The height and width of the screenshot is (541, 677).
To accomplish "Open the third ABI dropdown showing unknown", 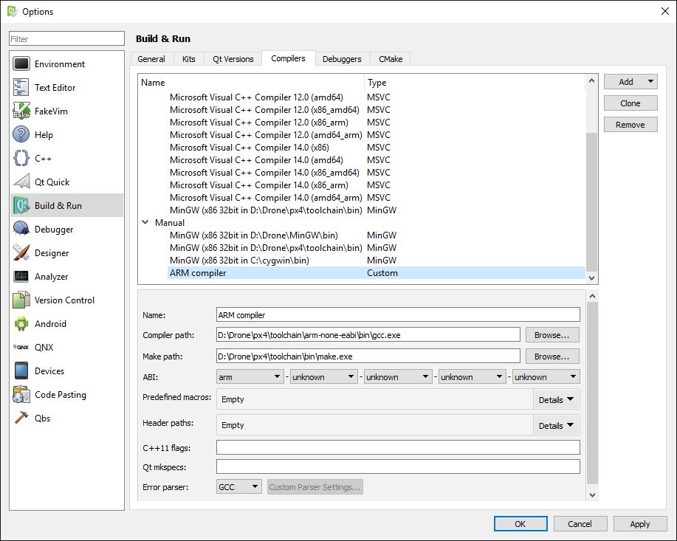I will tap(398, 377).
